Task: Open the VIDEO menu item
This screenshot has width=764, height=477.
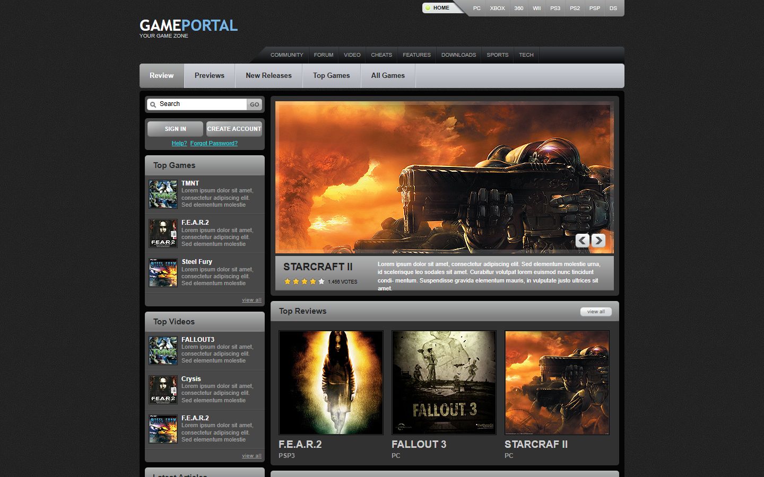Action: coord(352,55)
